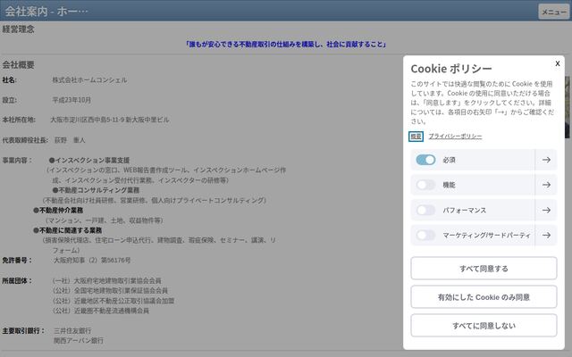
Task: Click the 経営理念 heading
Action: click(18, 29)
